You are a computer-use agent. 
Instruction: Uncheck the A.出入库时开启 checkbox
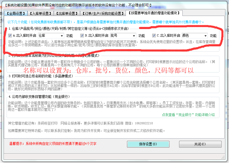(x=10, y=35)
